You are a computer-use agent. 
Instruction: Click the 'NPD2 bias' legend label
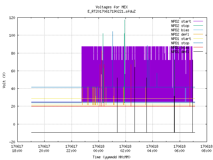[x=180, y=30]
